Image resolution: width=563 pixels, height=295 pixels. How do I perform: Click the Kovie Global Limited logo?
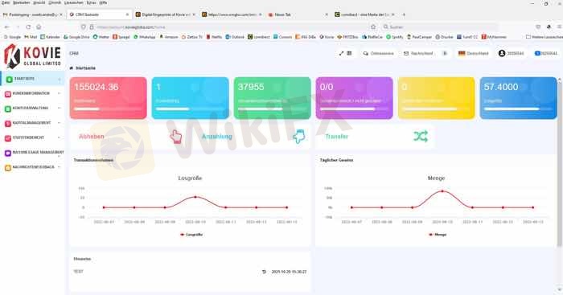32,56
